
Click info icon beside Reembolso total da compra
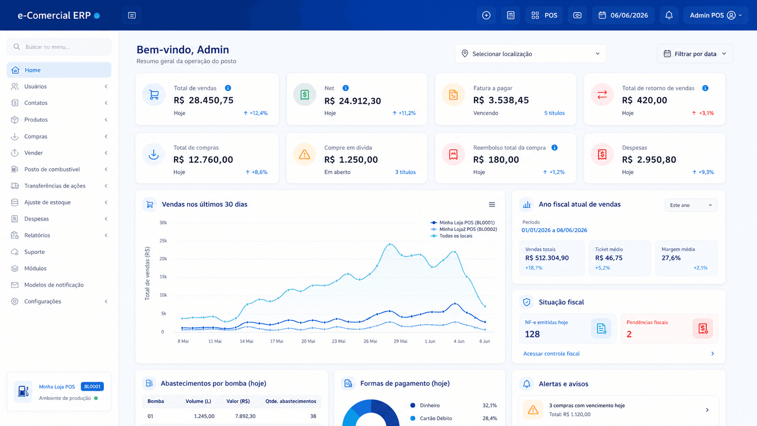click(555, 148)
